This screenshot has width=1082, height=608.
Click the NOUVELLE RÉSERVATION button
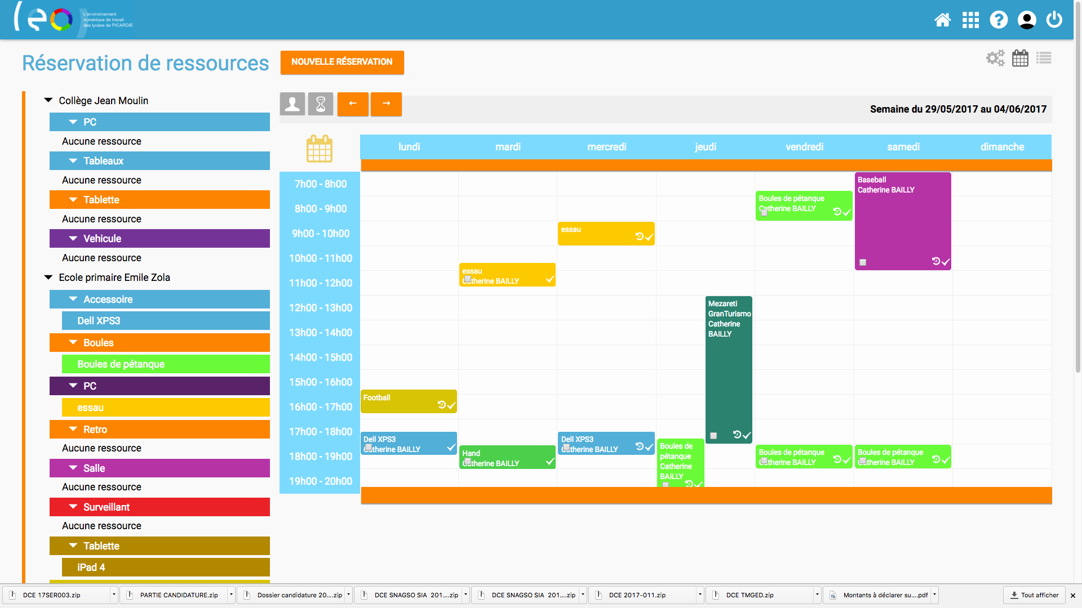click(x=342, y=62)
